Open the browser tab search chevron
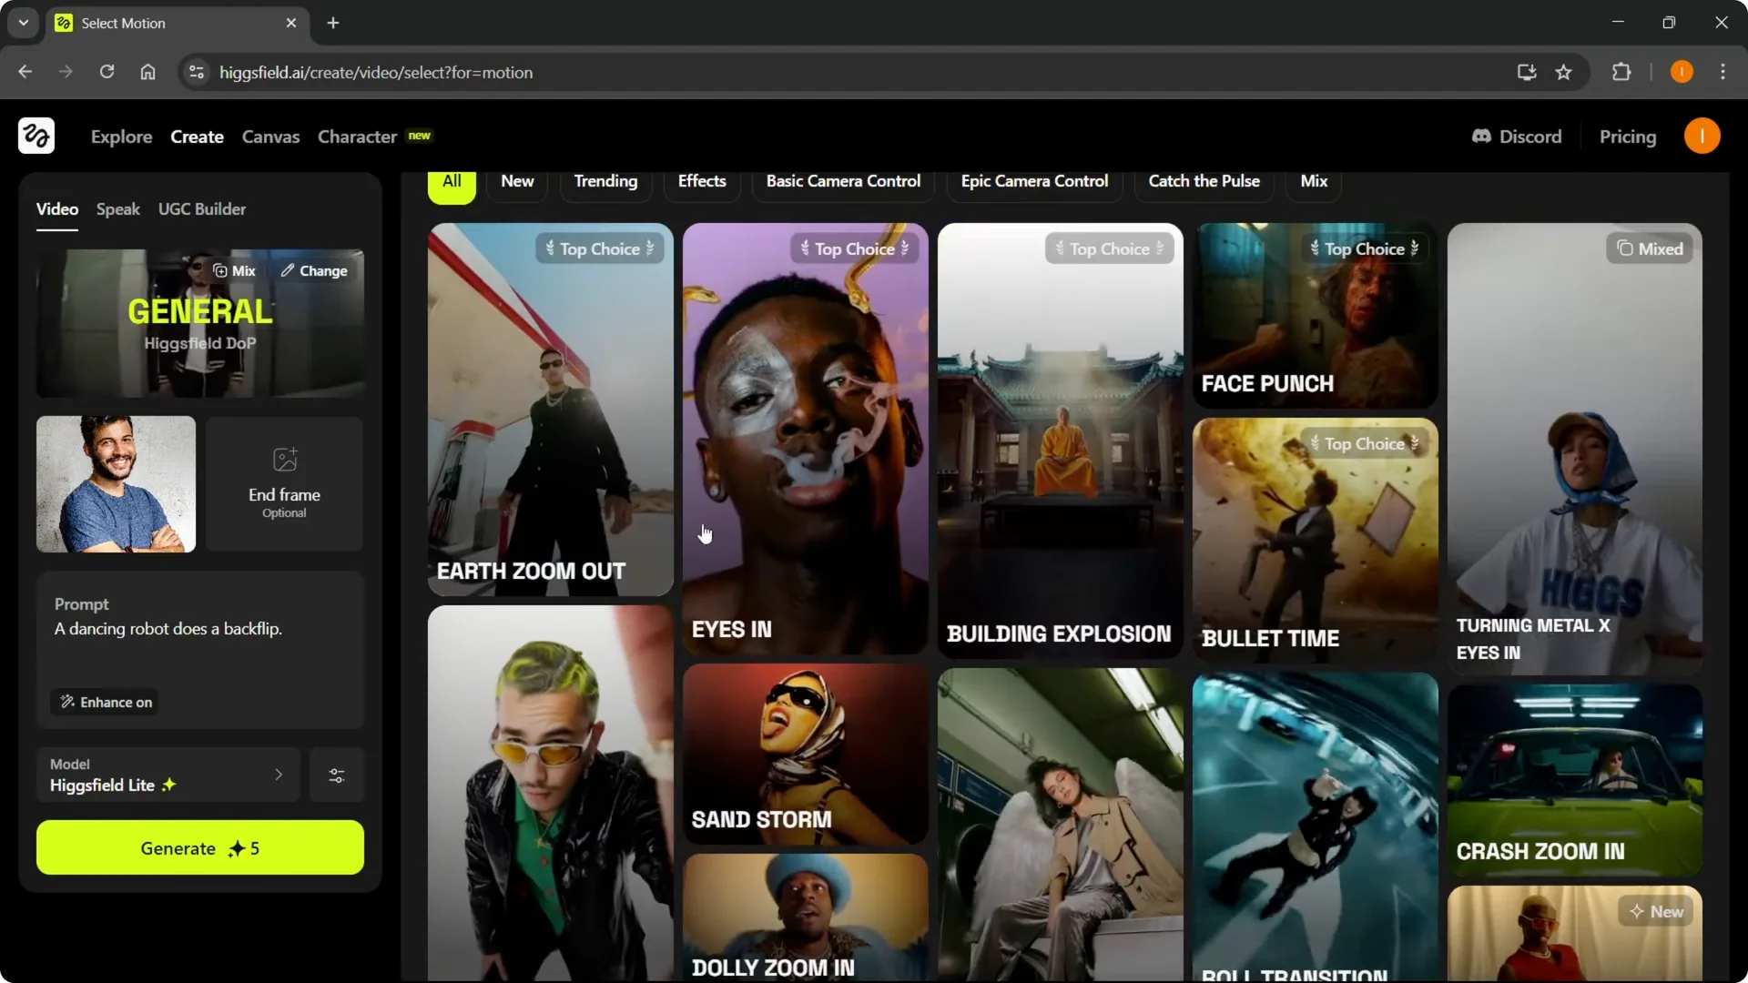The image size is (1748, 983). pos(23,23)
